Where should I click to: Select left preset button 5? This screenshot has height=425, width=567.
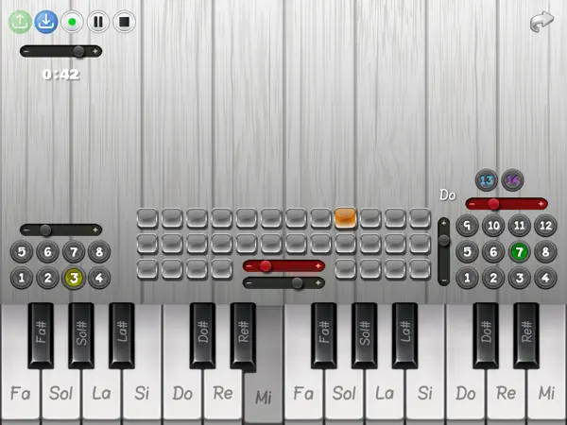(x=22, y=251)
